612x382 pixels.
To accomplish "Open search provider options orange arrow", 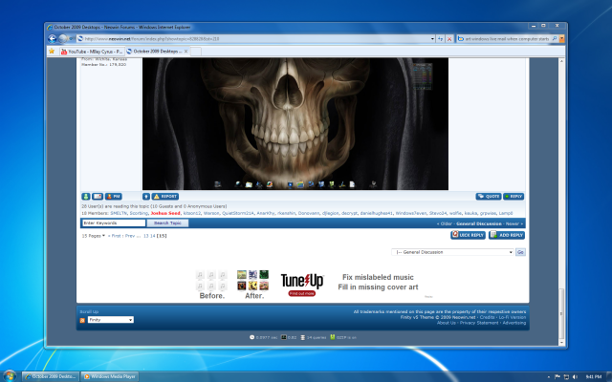I will 561,38.
